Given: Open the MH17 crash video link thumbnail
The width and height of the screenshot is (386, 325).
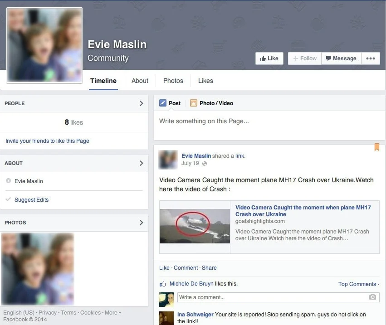Looking at the screenshot, I should click(x=195, y=226).
